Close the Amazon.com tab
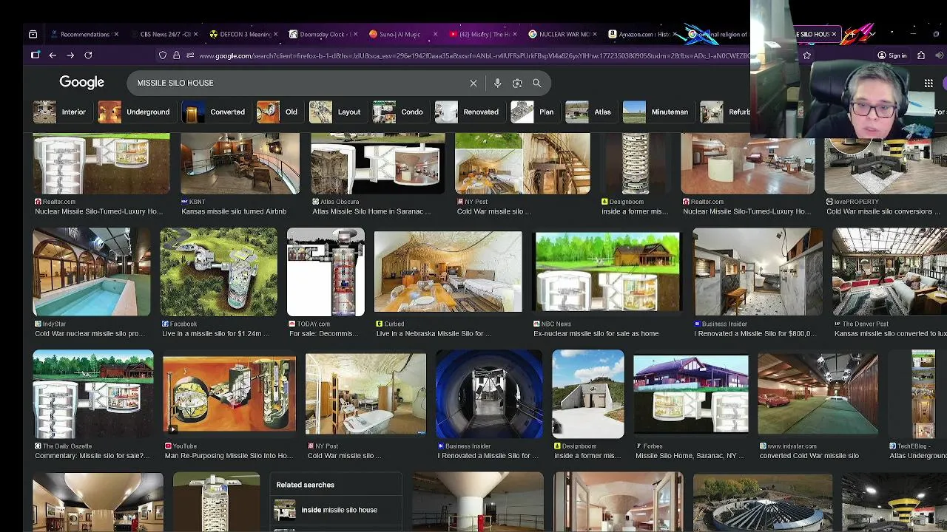Screen dimensions: 947x532 (x=675, y=34)
